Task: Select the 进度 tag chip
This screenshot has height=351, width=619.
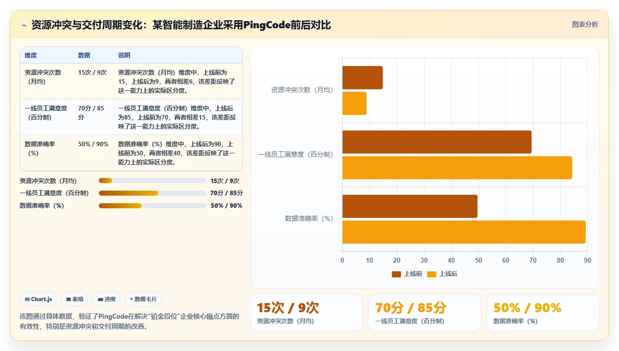Action: 106,299
